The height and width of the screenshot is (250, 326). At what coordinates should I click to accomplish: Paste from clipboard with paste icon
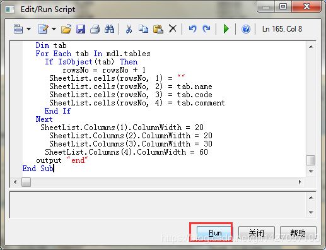(x=158, y=29)
